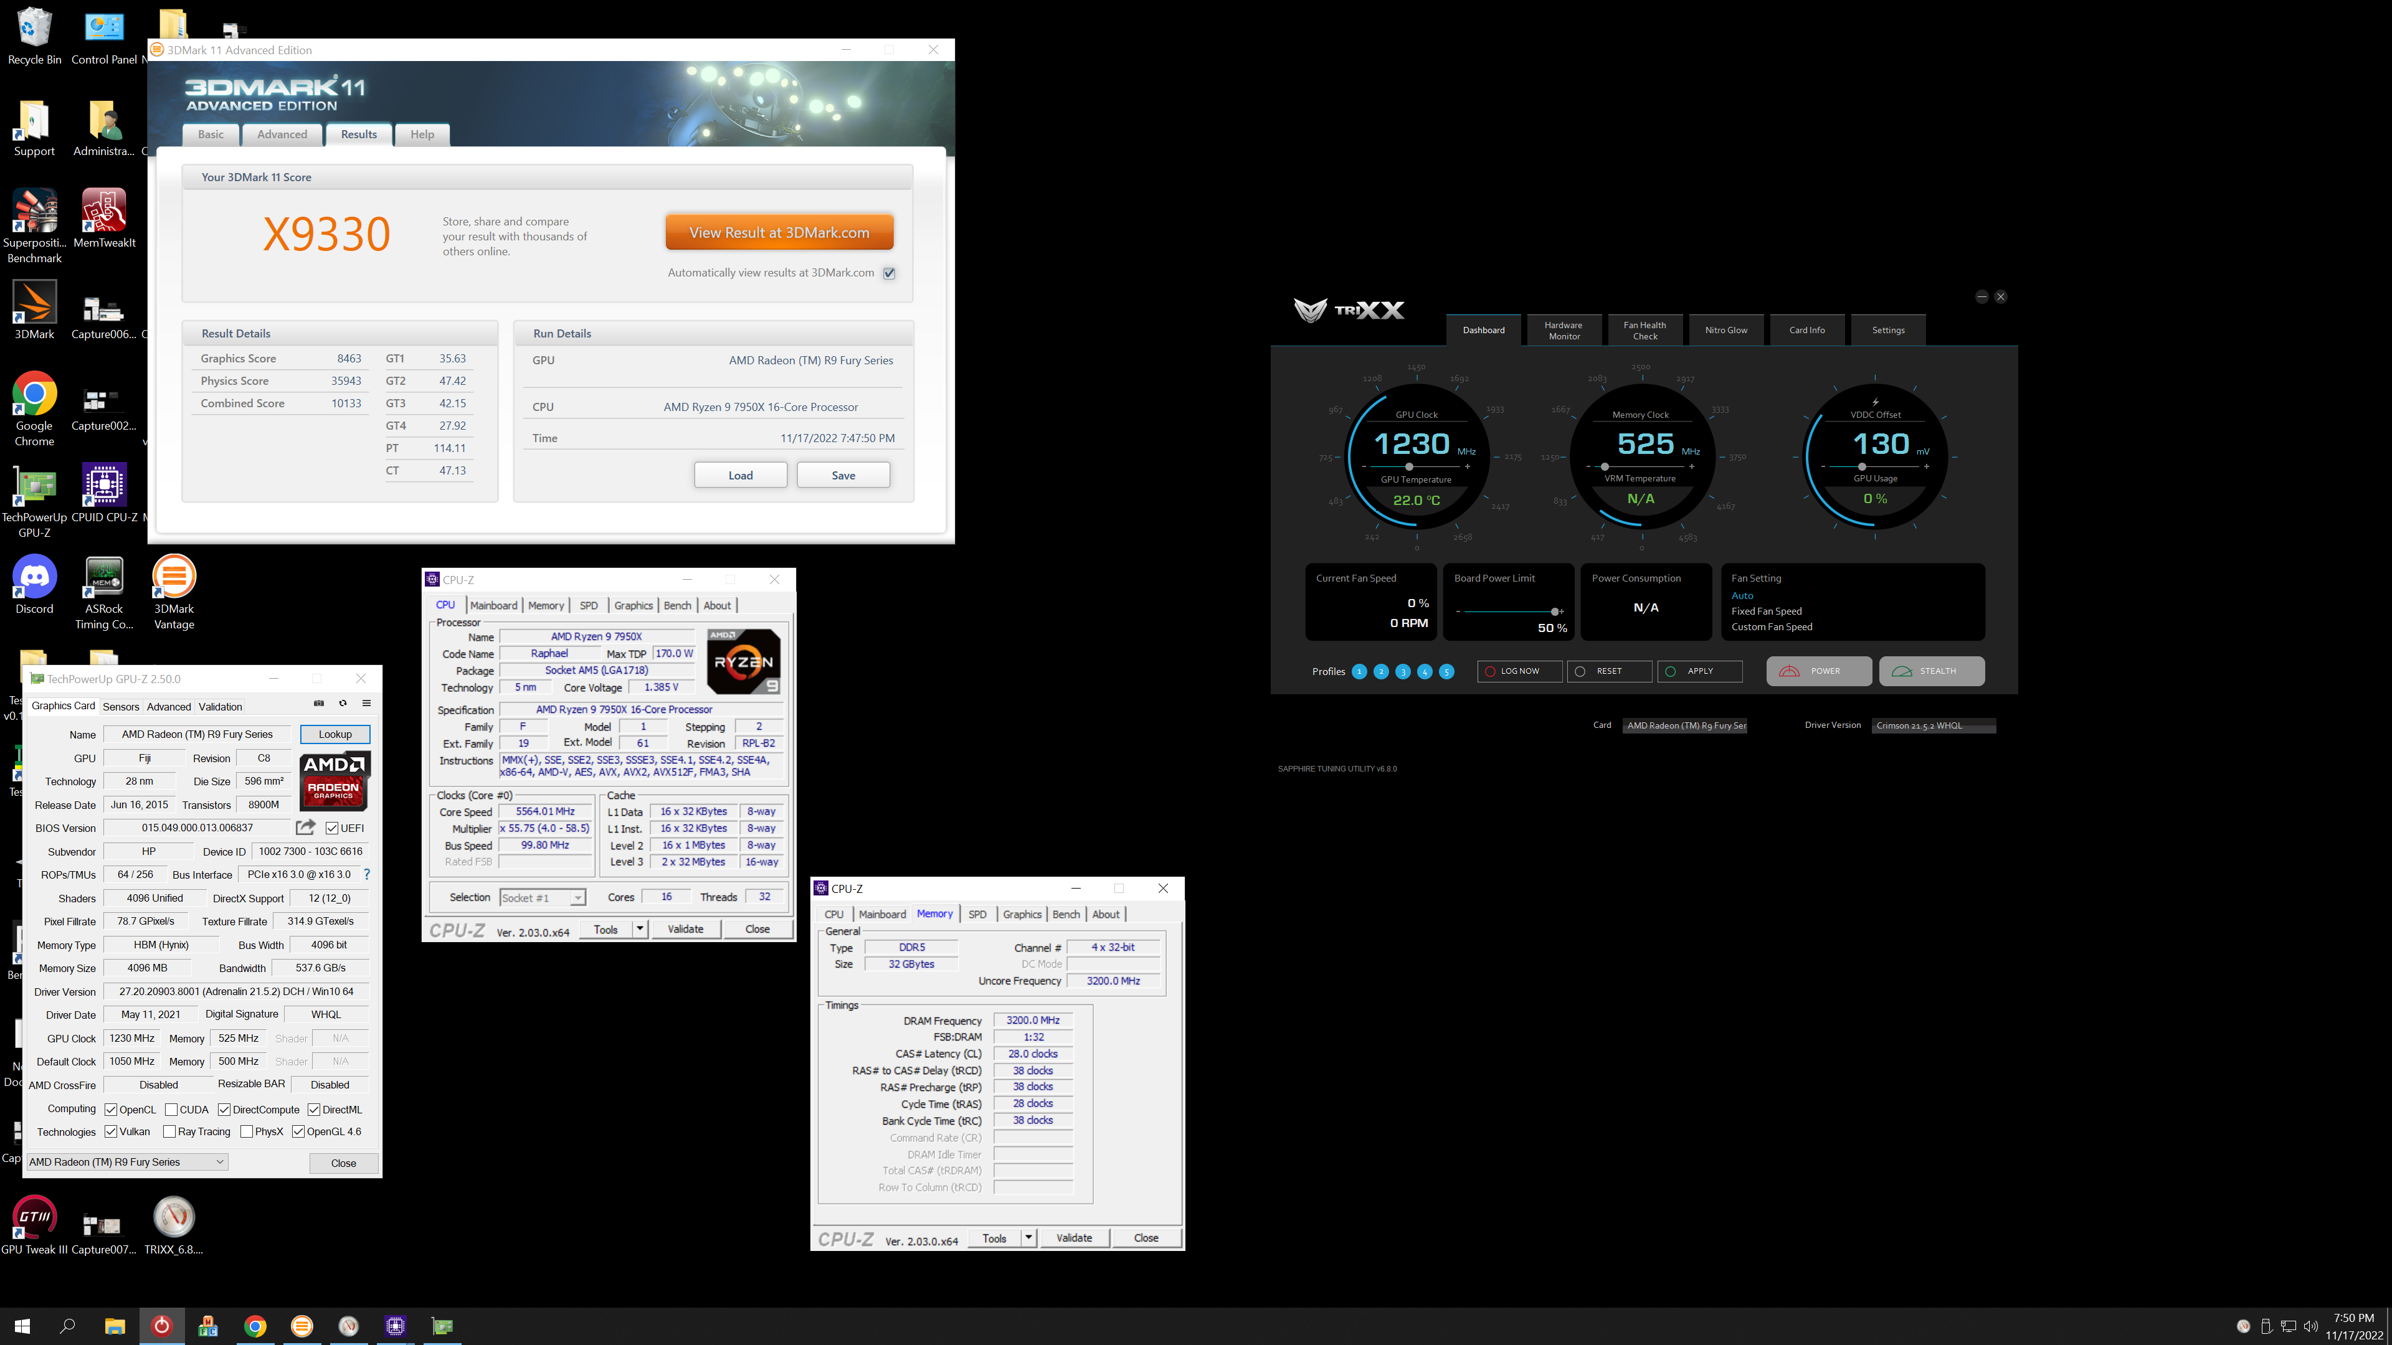
Task: Click the GPU-Z refresh icon
Action: [343, 704]
